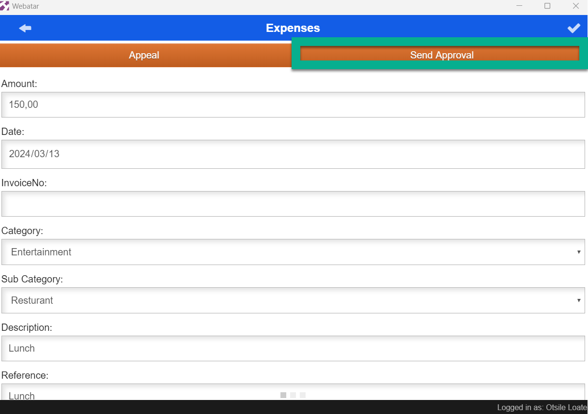
Task: Maximize the Webatar window
Action: click(x=547, y=6)
